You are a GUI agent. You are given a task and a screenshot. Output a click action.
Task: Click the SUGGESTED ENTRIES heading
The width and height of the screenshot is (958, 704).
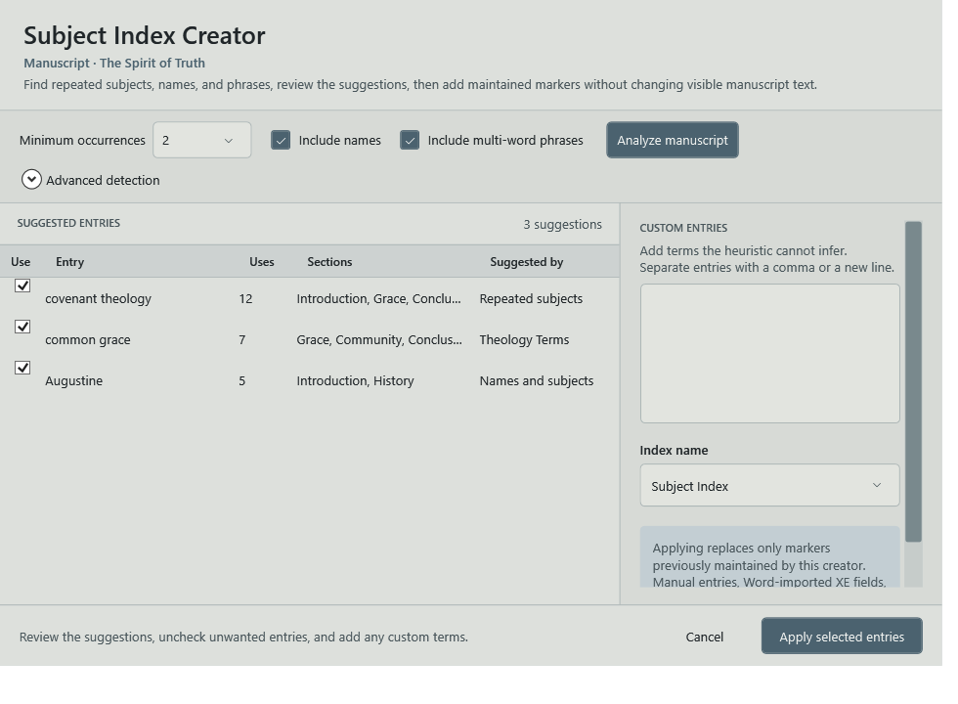pos(68,223)
